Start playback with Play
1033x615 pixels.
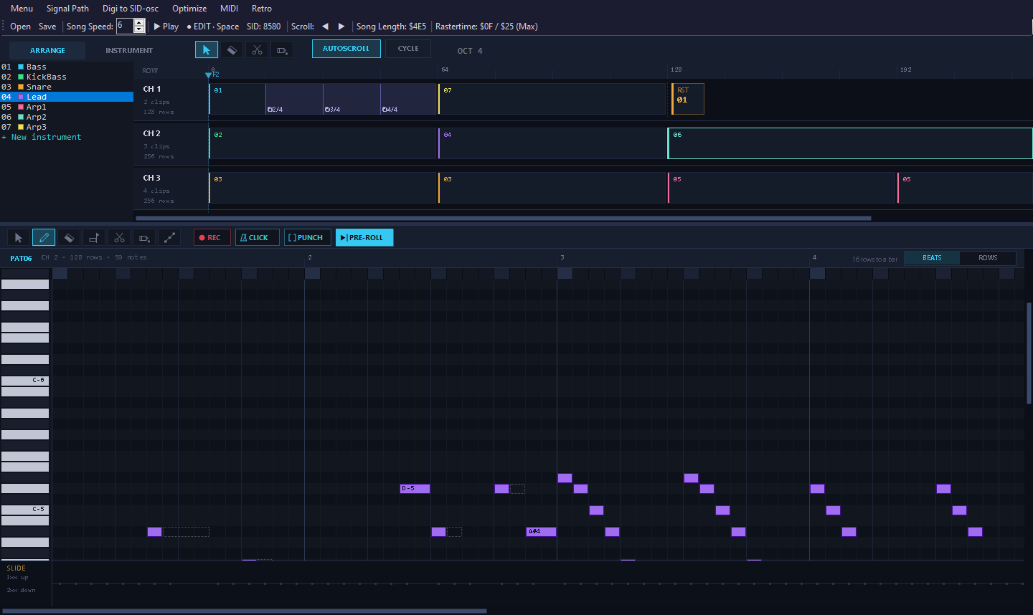(166, 27)
